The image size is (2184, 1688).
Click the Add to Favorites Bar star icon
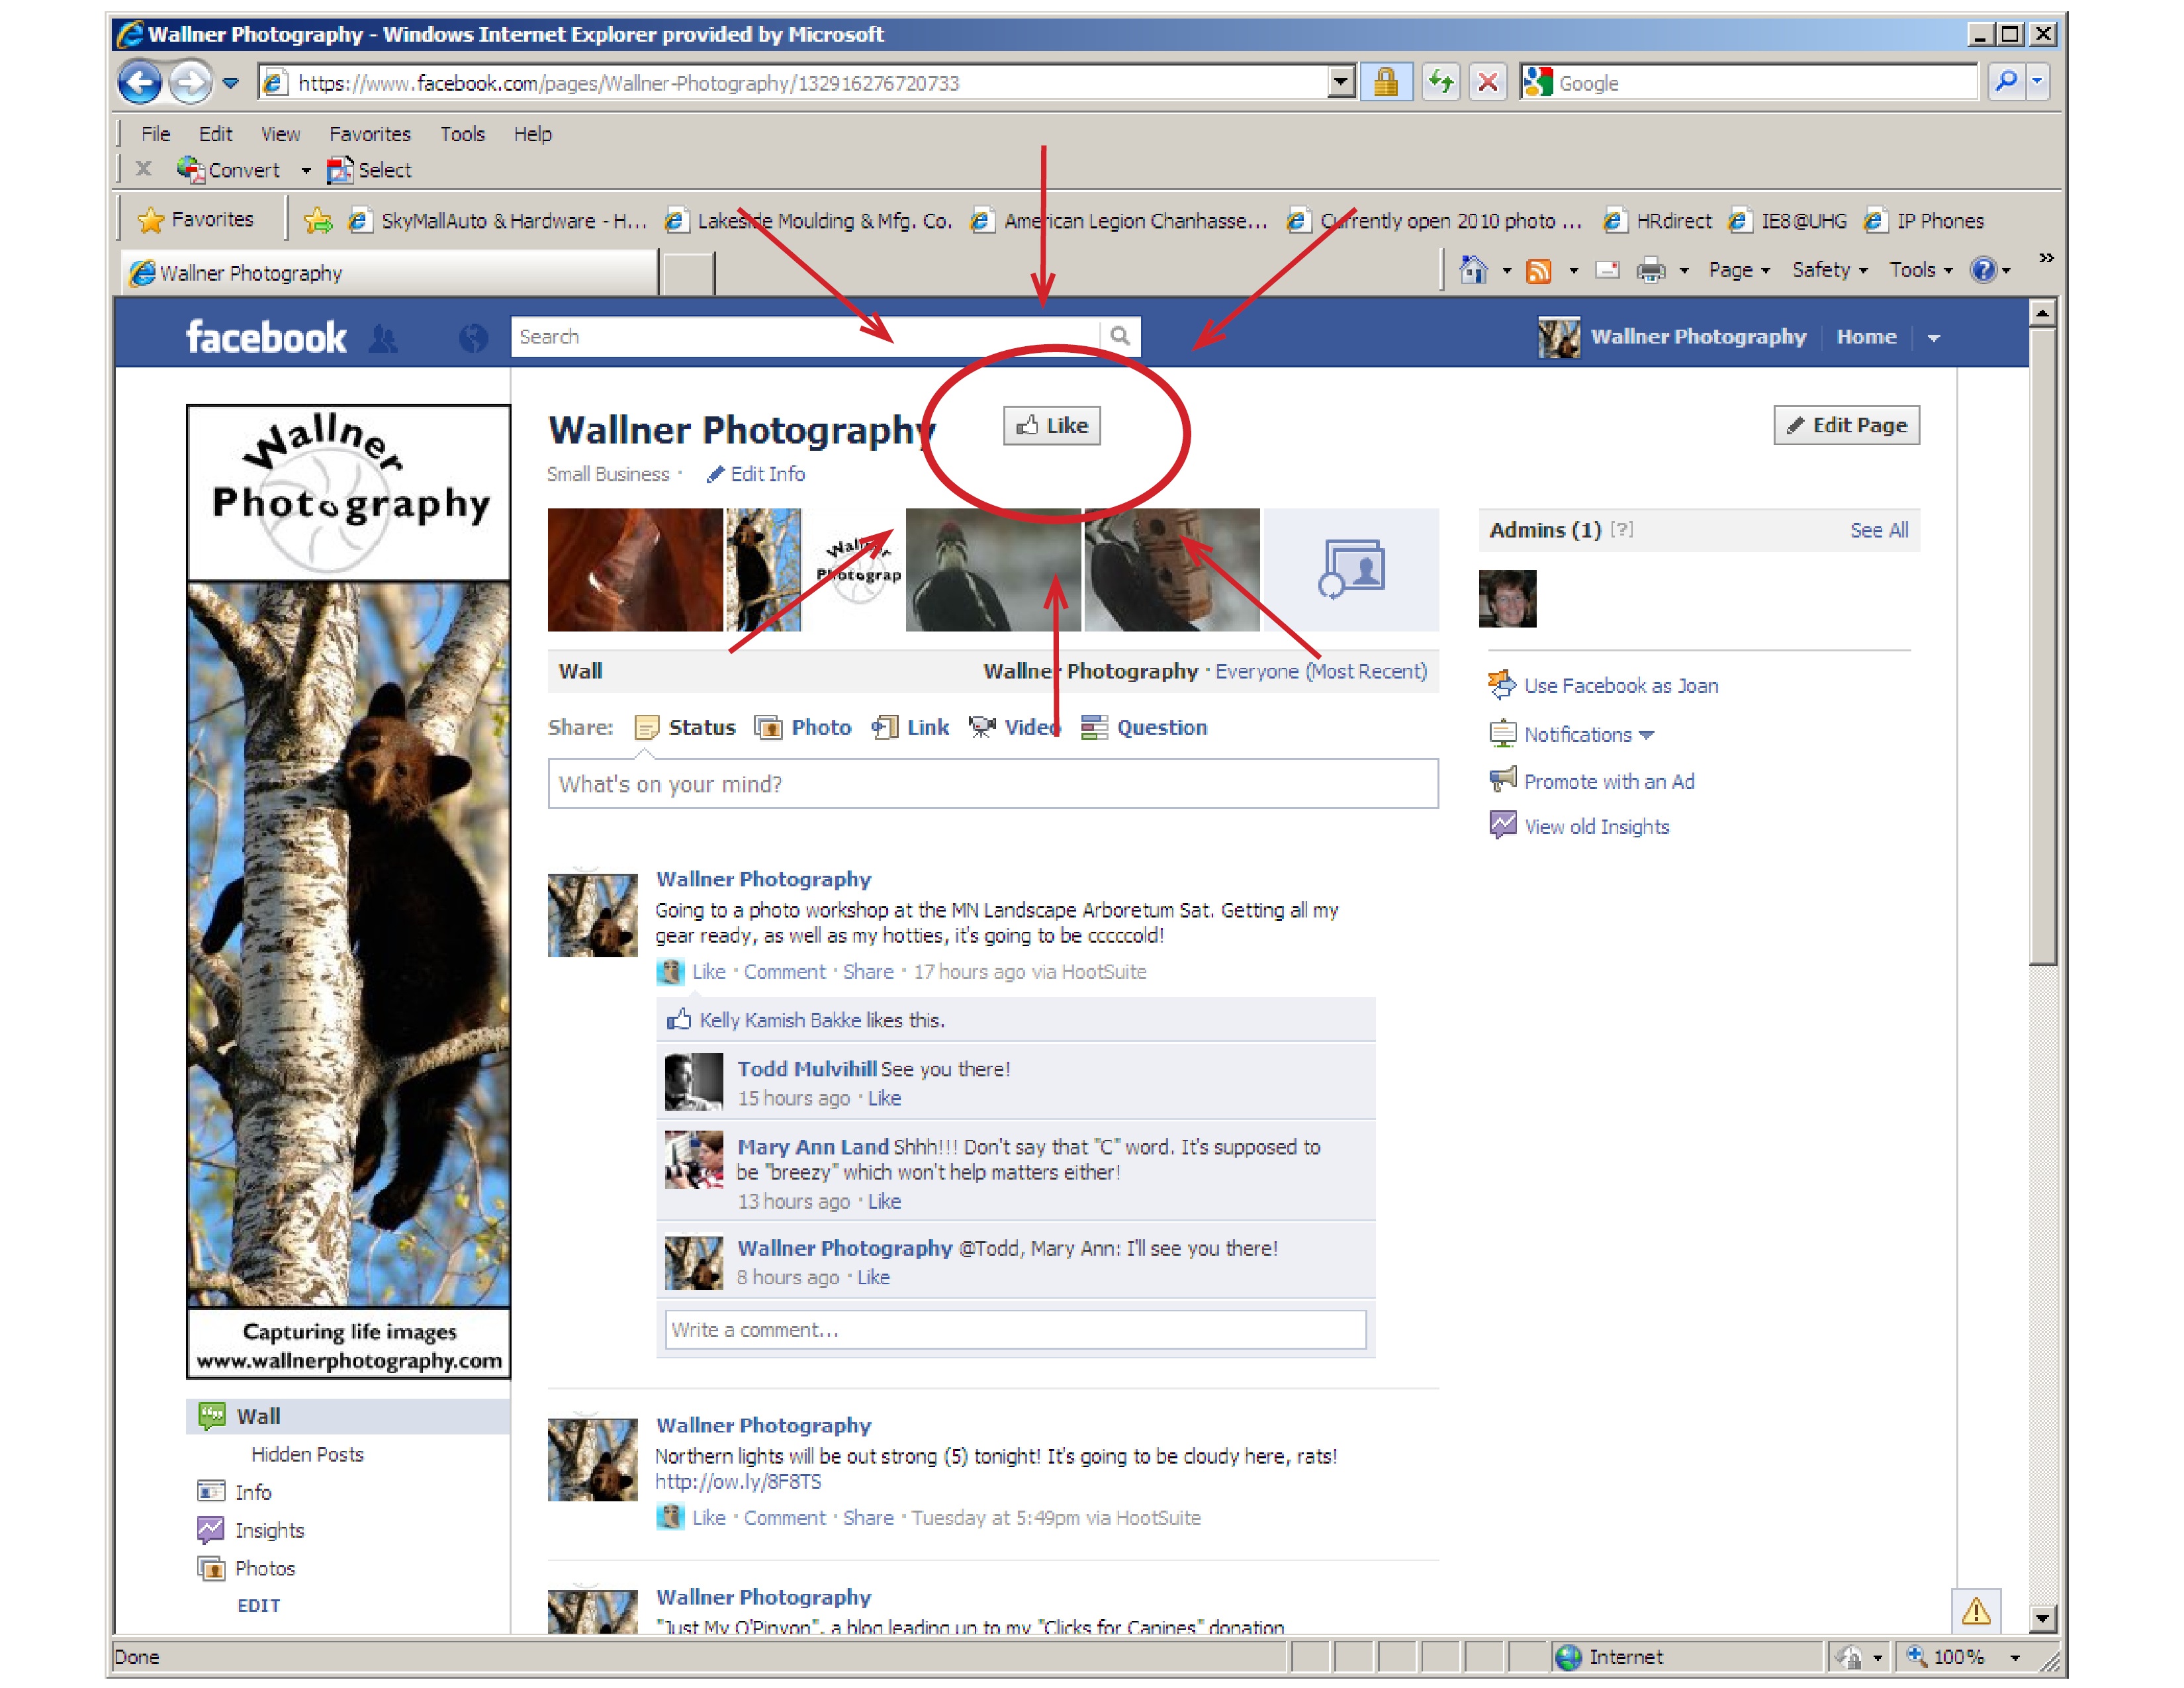(318, 220)
